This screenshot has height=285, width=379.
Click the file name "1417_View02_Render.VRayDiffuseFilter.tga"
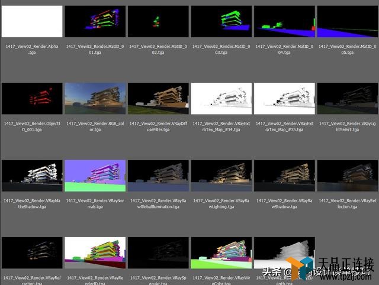click(x=158, y=127)
